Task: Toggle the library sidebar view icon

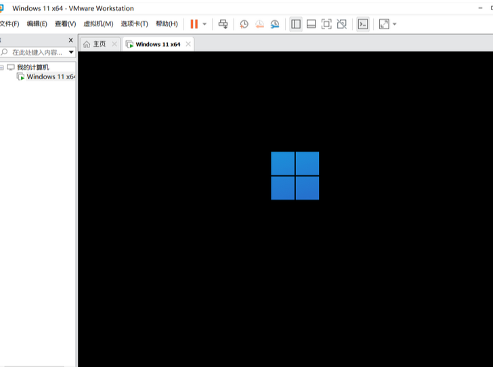Action: (x=296, y=24)
